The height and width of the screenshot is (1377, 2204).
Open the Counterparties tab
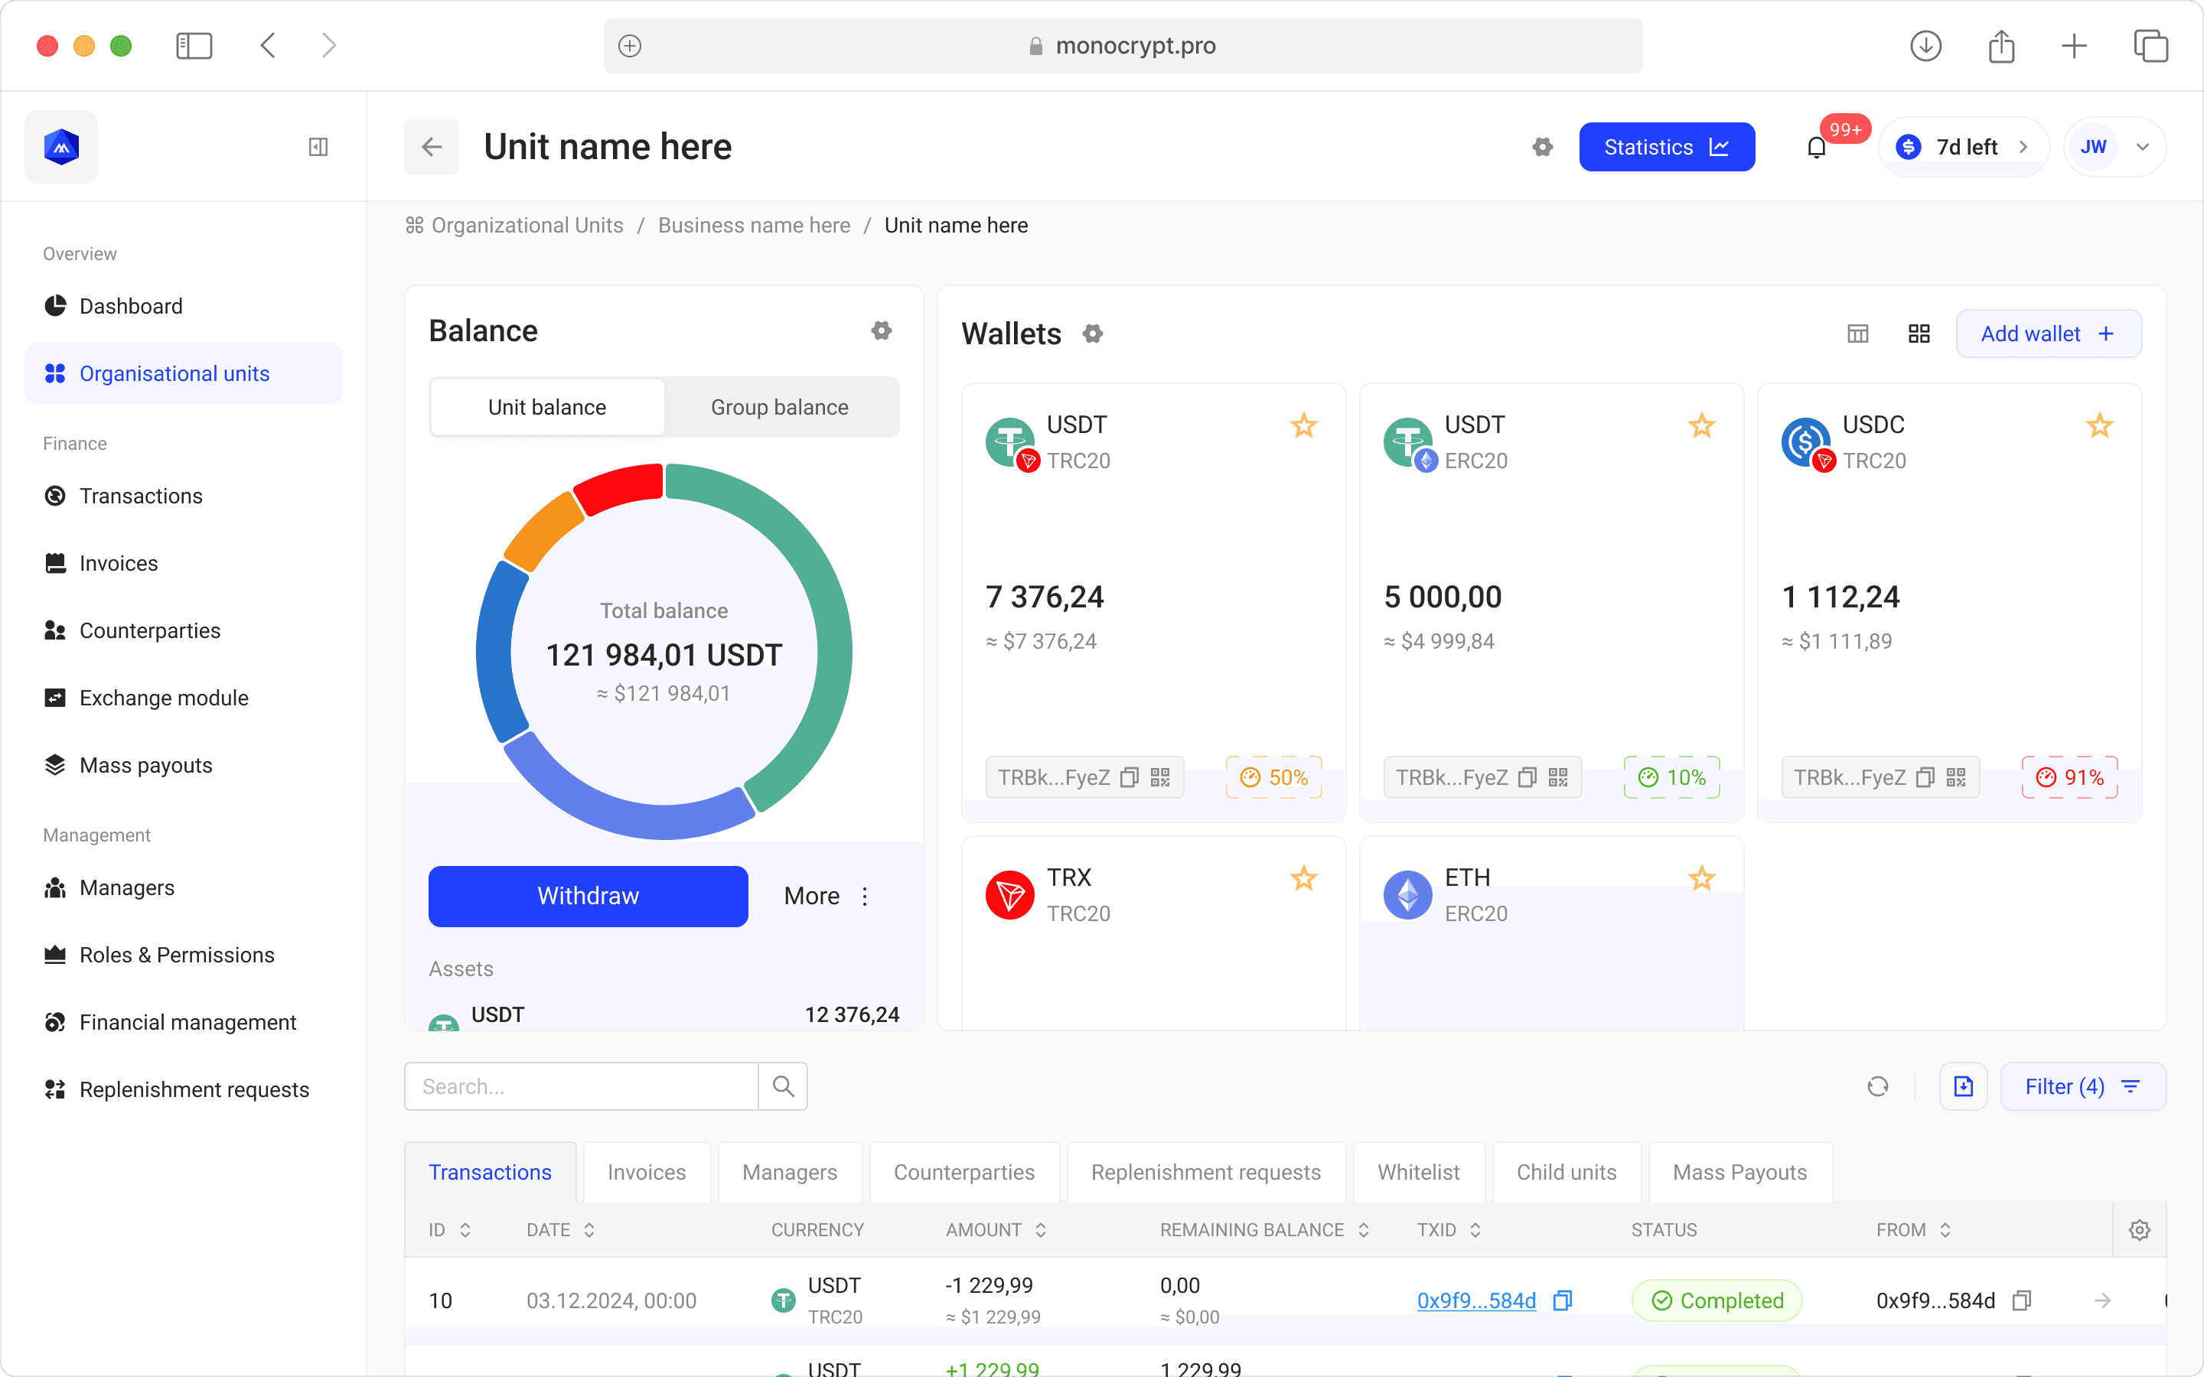[964, 1172]
